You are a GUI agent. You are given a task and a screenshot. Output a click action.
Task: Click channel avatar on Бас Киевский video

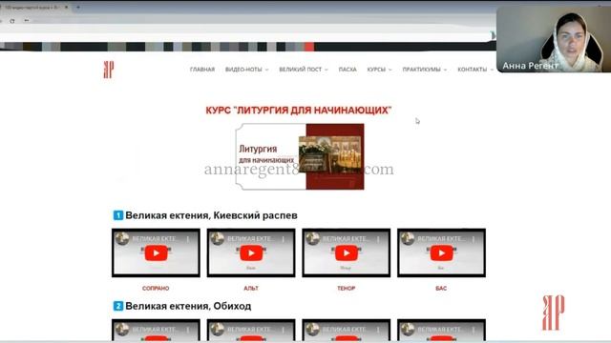408,238
